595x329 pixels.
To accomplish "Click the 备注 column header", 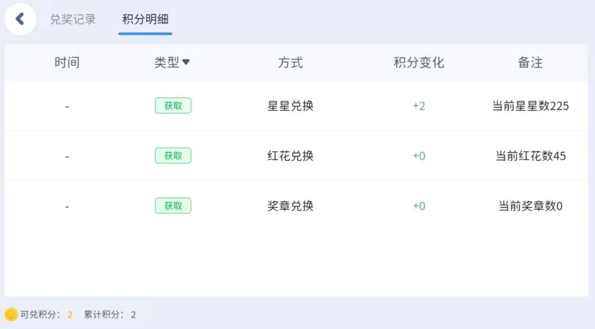I will (x=531, y=63).
